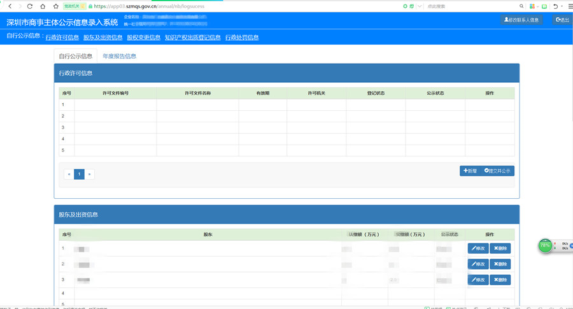Image resolution: width=573 pixels, height=309 pixels.
Task: Click the 行政许可信息 panel heading
Action: [76, 73]
